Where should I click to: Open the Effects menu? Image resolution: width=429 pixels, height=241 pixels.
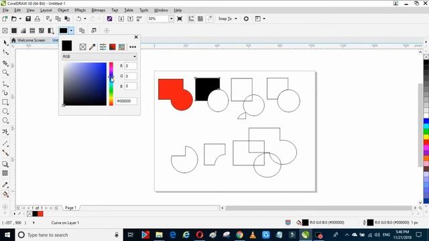click(x=80, y=10)
